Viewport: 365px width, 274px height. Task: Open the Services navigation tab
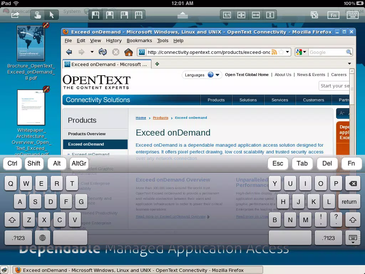[x=279, y=100]
